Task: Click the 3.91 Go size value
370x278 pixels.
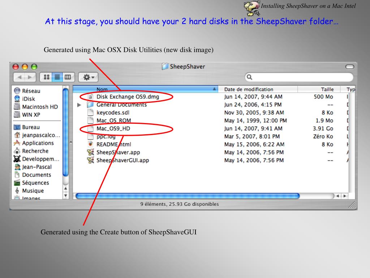Action: click(x=323, y=129)
